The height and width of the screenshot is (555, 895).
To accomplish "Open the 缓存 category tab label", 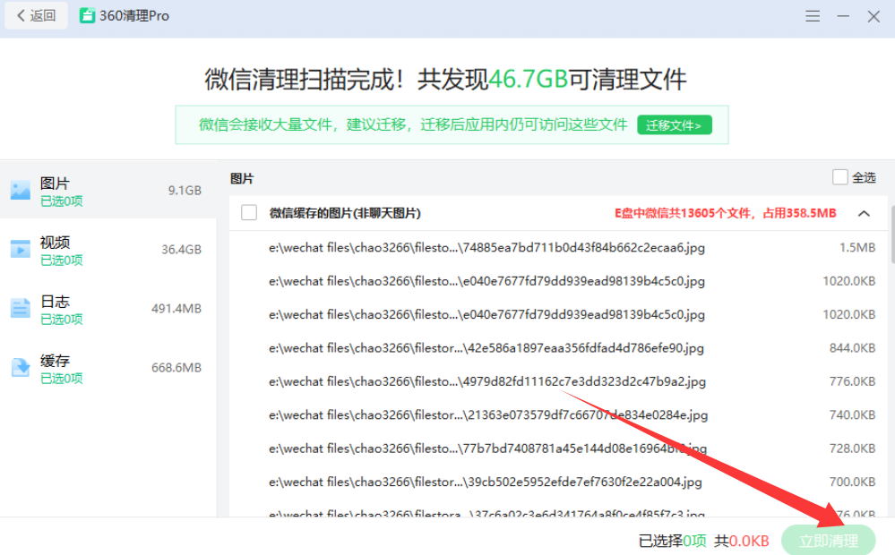I will coord(55,361).
